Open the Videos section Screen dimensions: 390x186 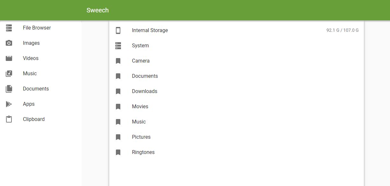point(41,58)
